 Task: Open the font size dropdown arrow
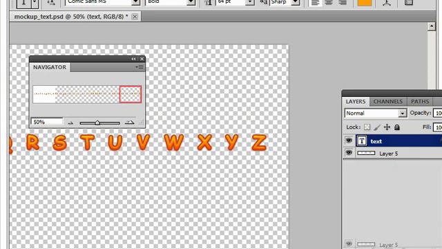click(249, 2)
